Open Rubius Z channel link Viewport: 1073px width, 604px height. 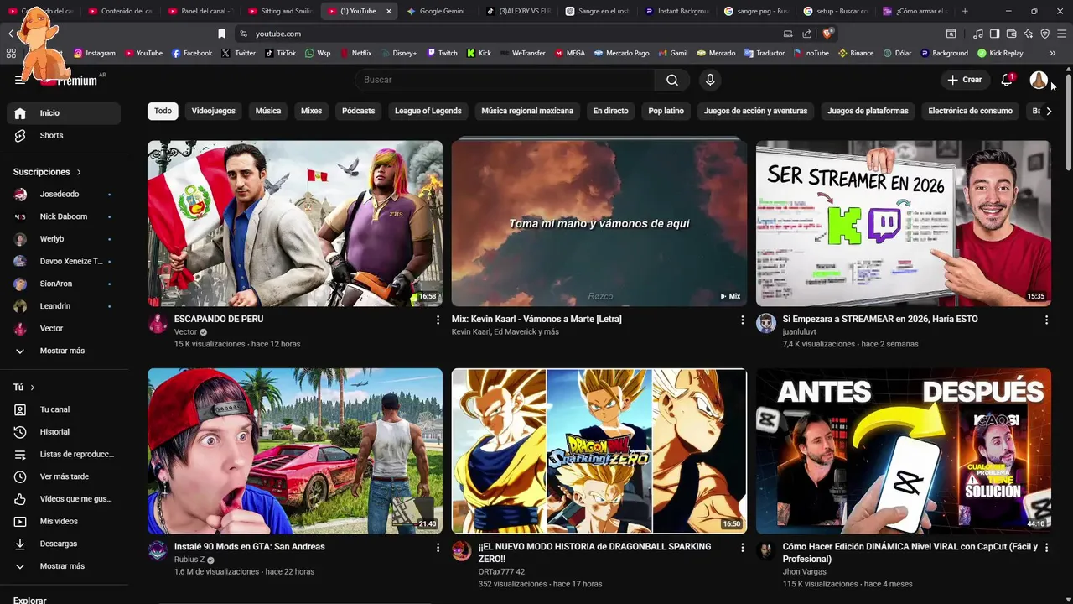pos(189,560)
